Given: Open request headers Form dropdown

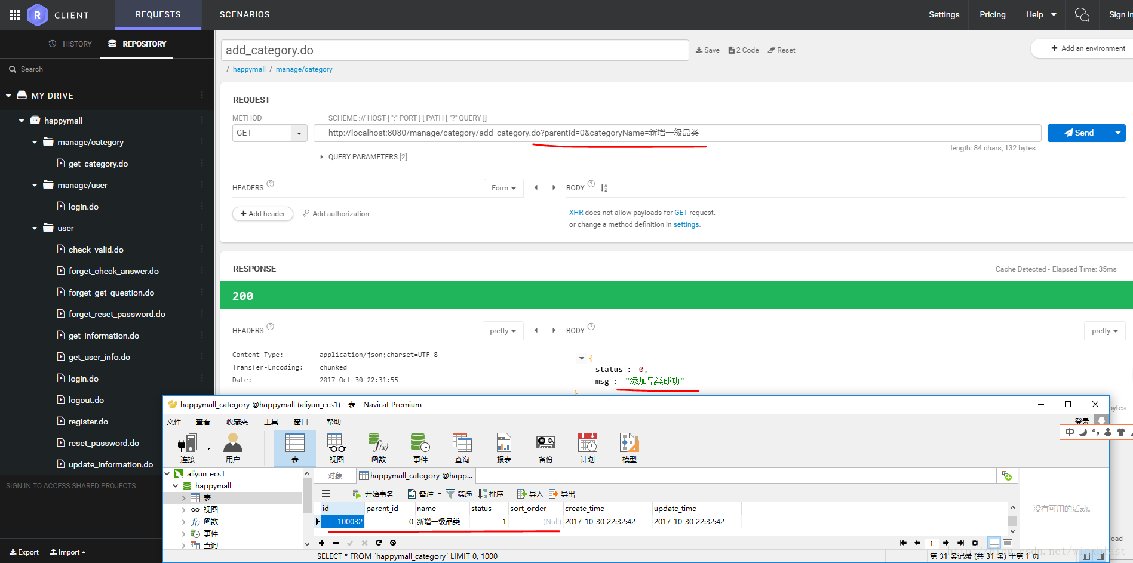Looking at the screenshot, I should coord(503,188).
